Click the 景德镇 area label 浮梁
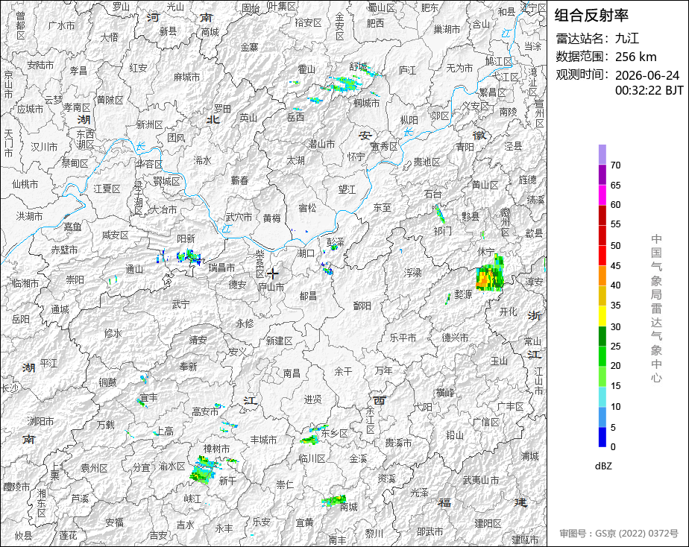 coord(412,273)
